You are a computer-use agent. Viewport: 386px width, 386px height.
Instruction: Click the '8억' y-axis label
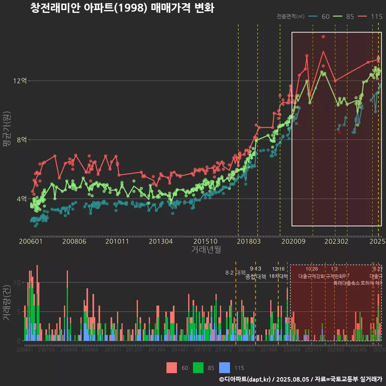(x=22, y=140)
